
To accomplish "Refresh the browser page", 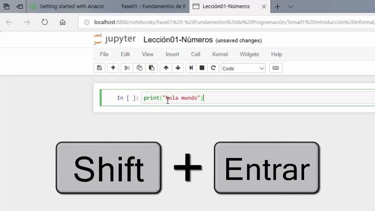I will click(45, 22).
